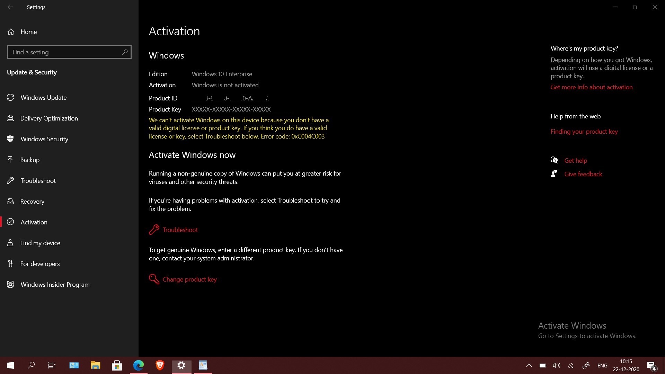Open File Explorer from taskbar

coord(96,365)
